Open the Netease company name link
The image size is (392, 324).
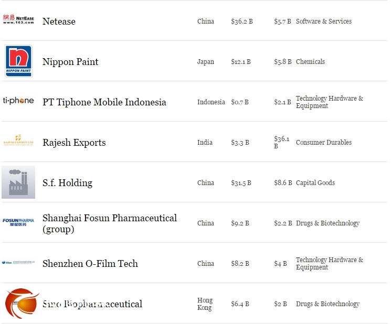59,21
